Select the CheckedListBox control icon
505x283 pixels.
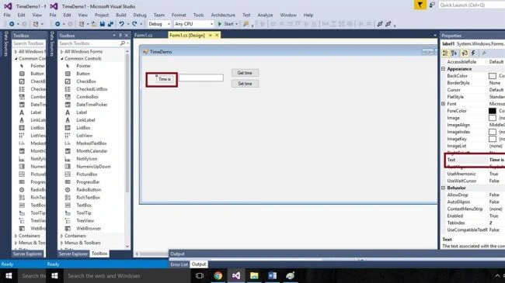[68, 89]
